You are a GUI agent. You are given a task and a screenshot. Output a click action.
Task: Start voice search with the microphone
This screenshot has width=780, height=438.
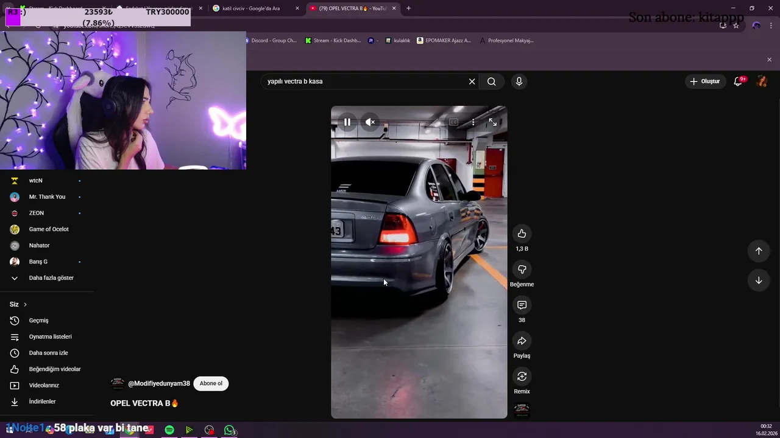click(x=519, y=82)
